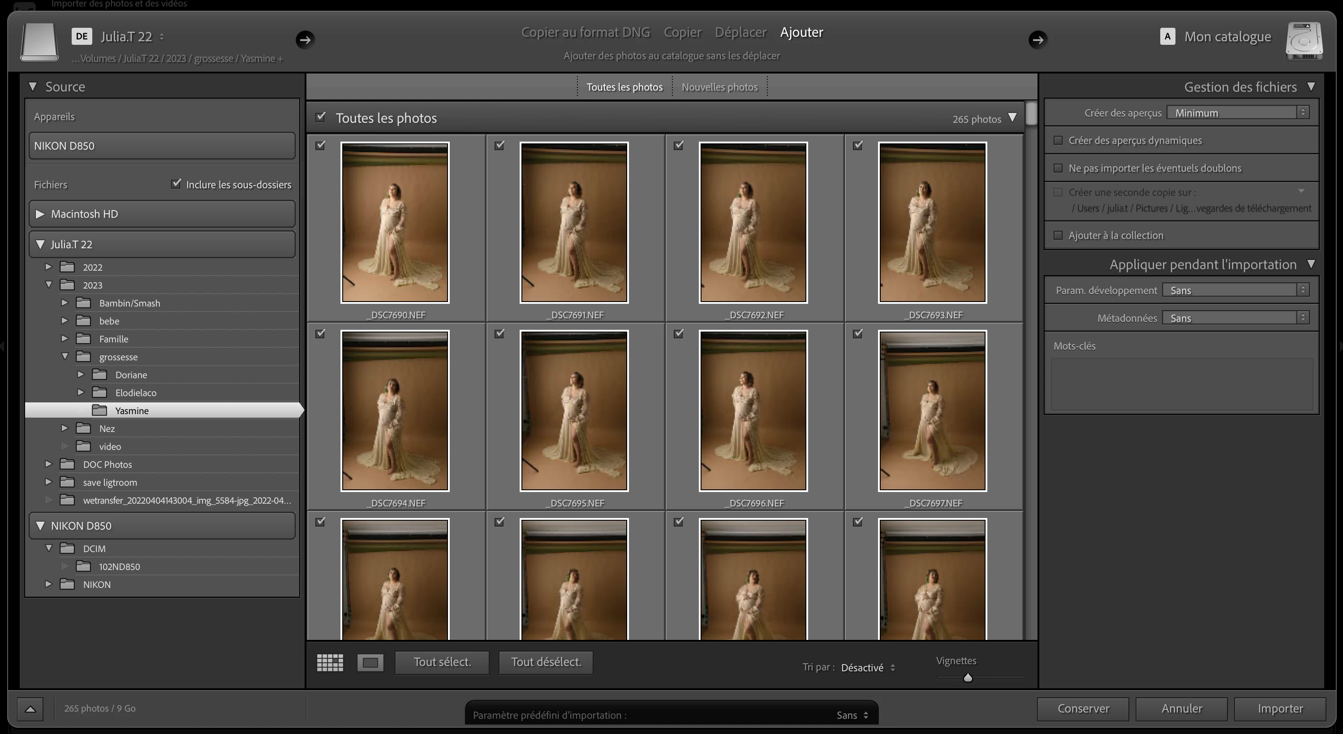Open the Yasmine folder
This screenshot has width=1343, height=734.
131,410
